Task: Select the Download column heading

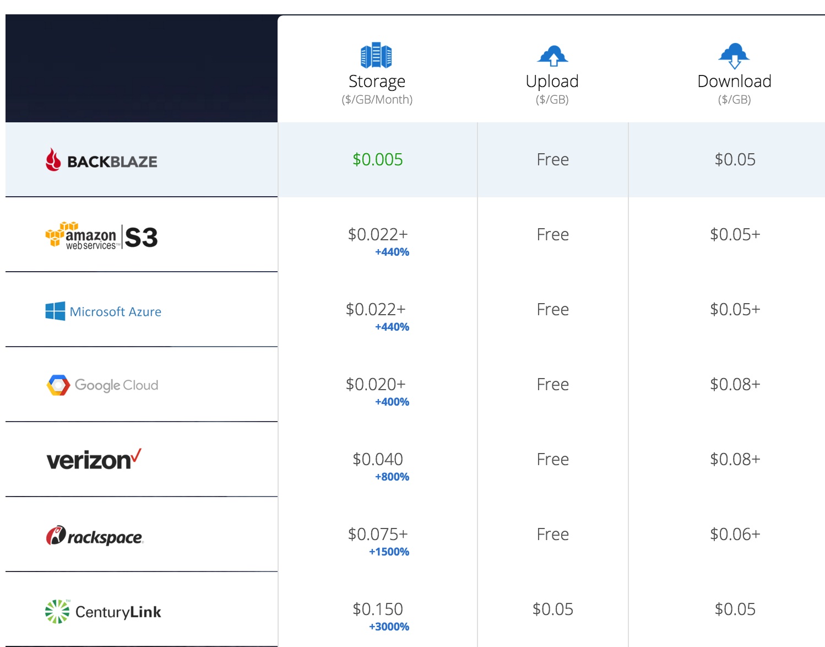Action: click(734, 81)
